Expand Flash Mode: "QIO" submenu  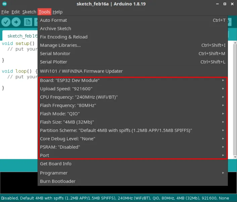(133, 114)
